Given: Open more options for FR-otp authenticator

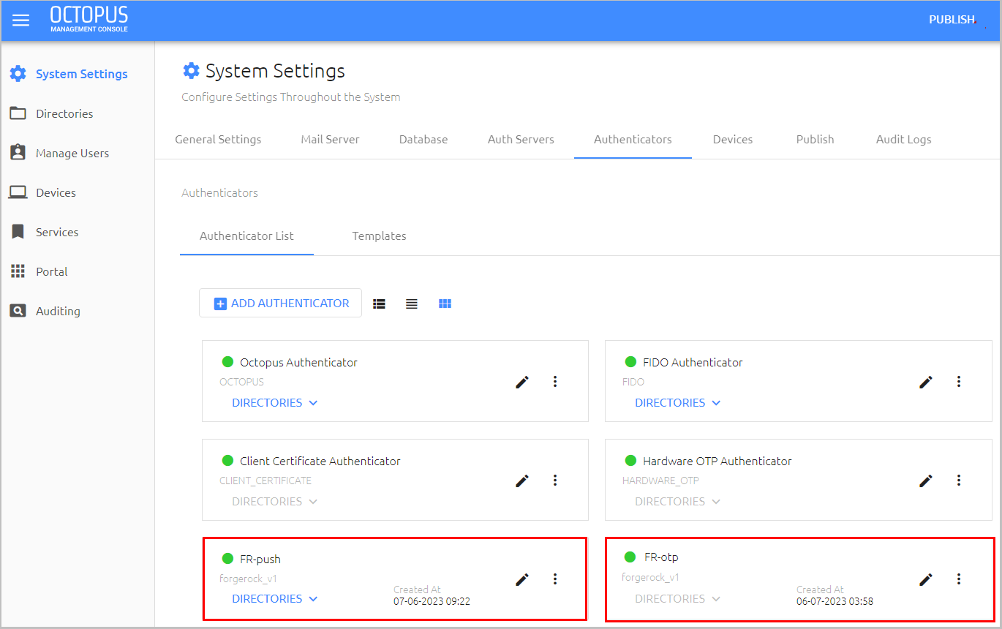Looking at the screenshot, I should (x=959, y=579).
